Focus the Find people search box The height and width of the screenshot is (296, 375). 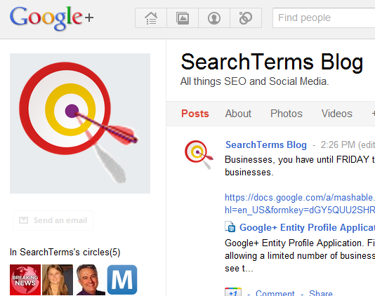pos(324,18)
